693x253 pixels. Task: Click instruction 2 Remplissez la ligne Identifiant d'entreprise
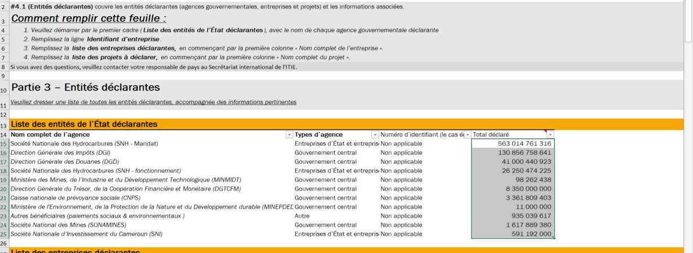(x=92, y=39)
